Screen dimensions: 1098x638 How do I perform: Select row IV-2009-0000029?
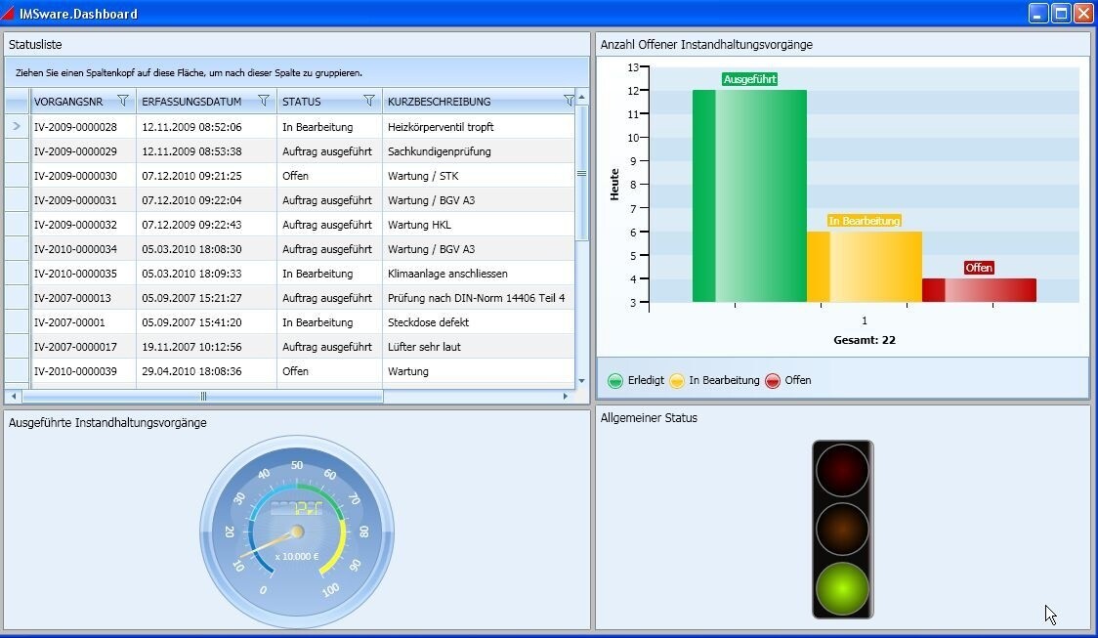(290, 151)
